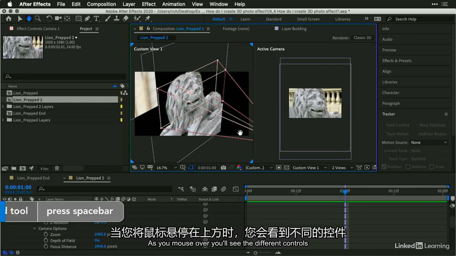Select the Pen tool

[x=87, y=19]
